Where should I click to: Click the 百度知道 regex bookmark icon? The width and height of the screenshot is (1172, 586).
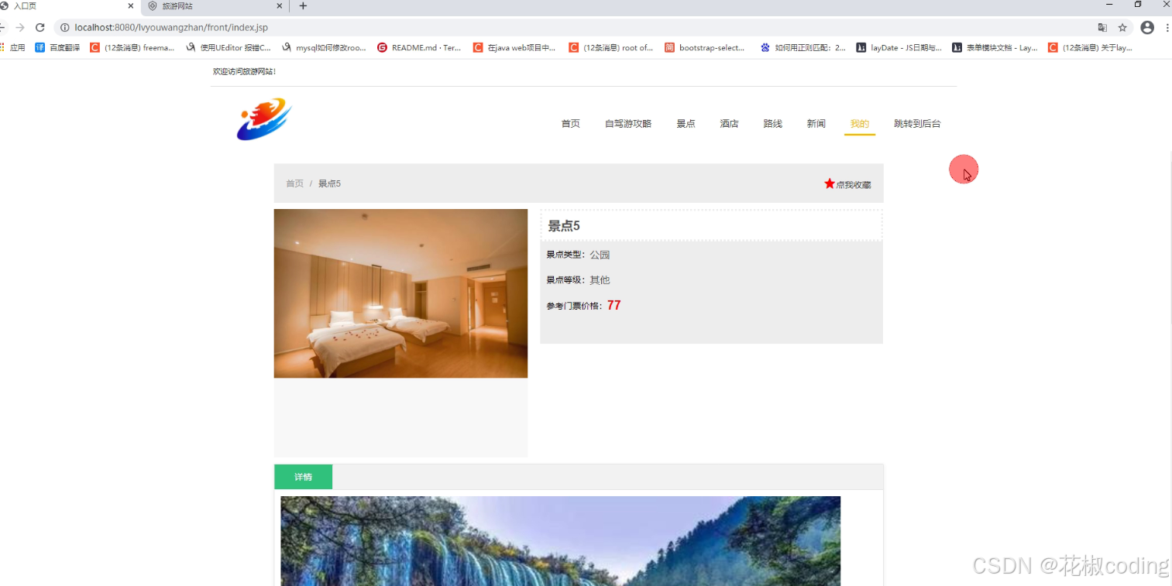pos(765,47)
